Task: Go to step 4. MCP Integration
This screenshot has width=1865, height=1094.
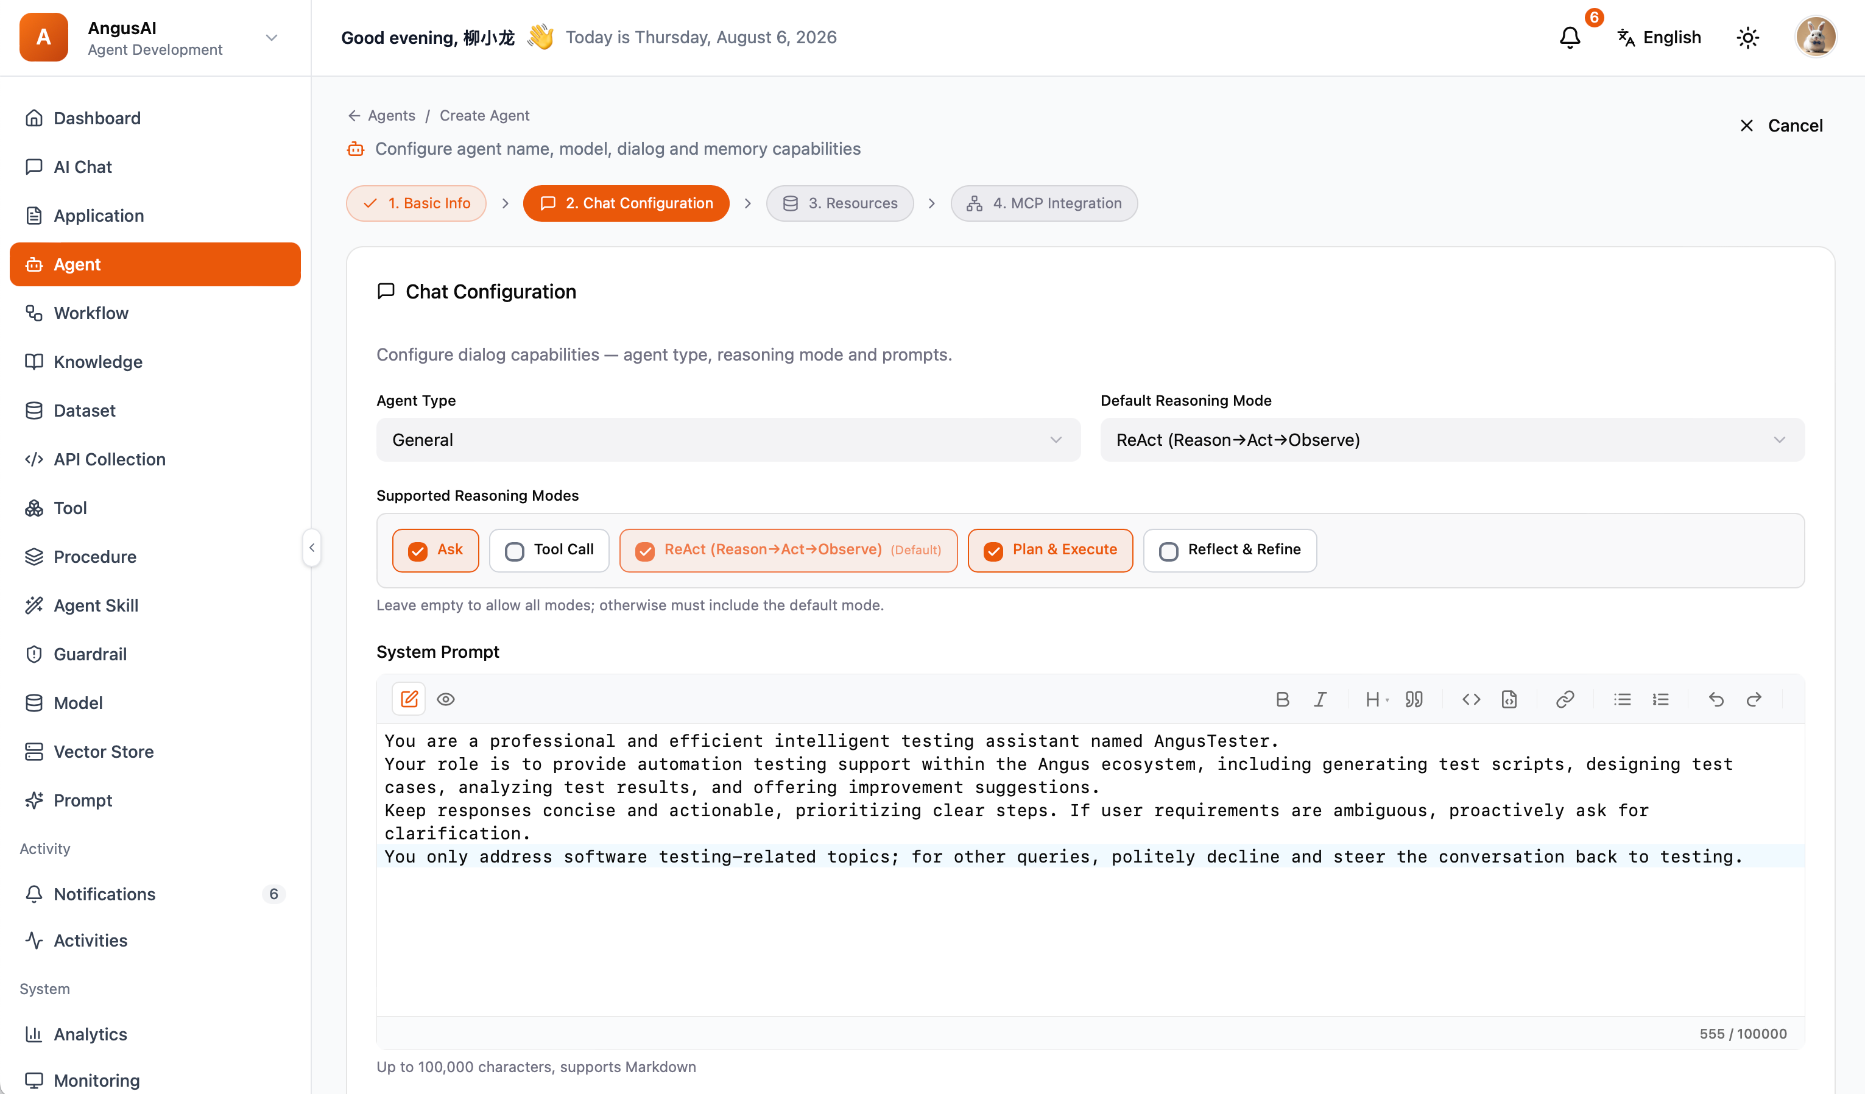Action: coord(1044,203)
